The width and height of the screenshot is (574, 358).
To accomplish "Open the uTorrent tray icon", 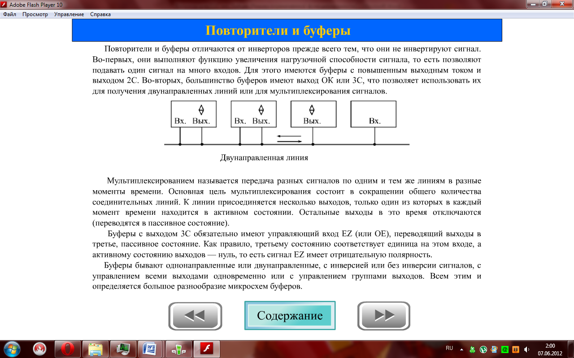I will [483, 349].
